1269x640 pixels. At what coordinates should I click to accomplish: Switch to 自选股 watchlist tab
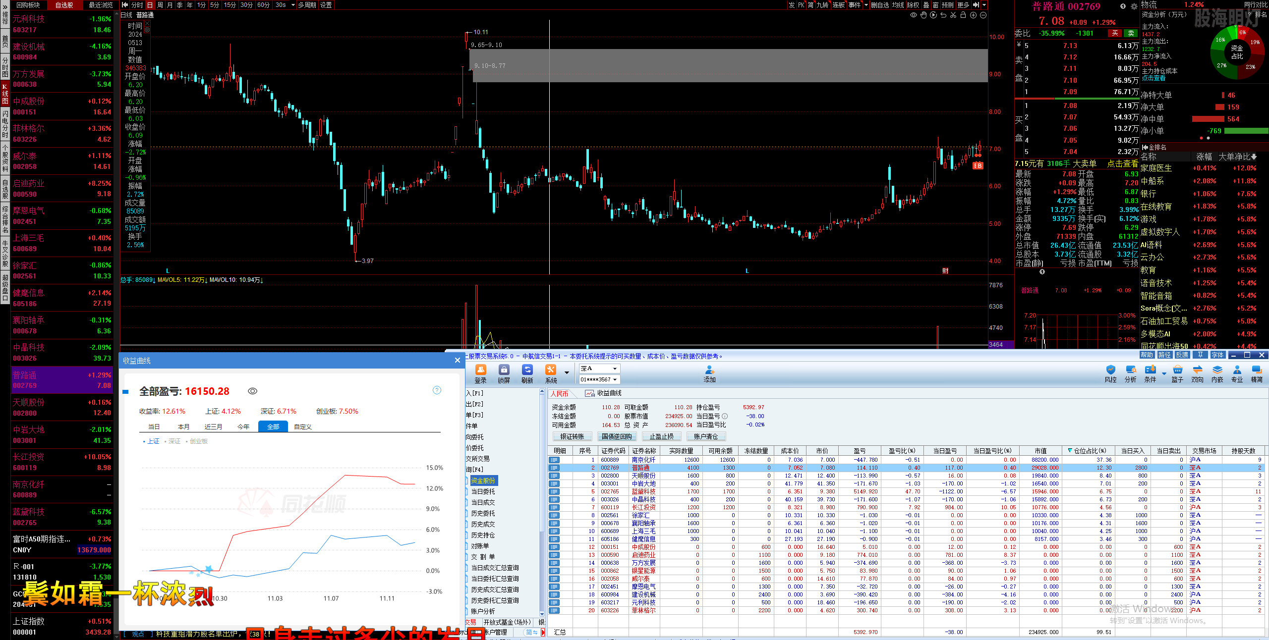point(64,5)
